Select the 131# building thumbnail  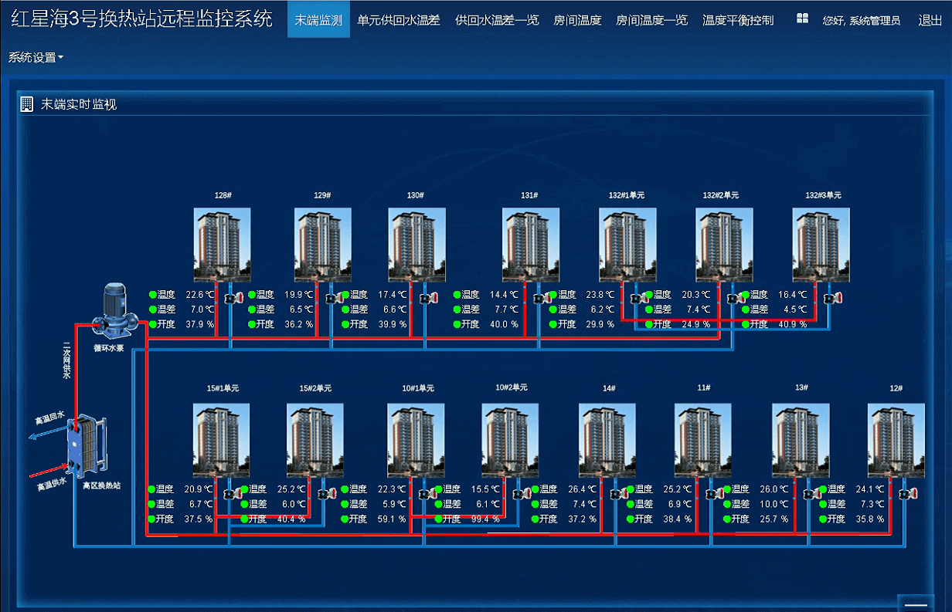point(531,245)
